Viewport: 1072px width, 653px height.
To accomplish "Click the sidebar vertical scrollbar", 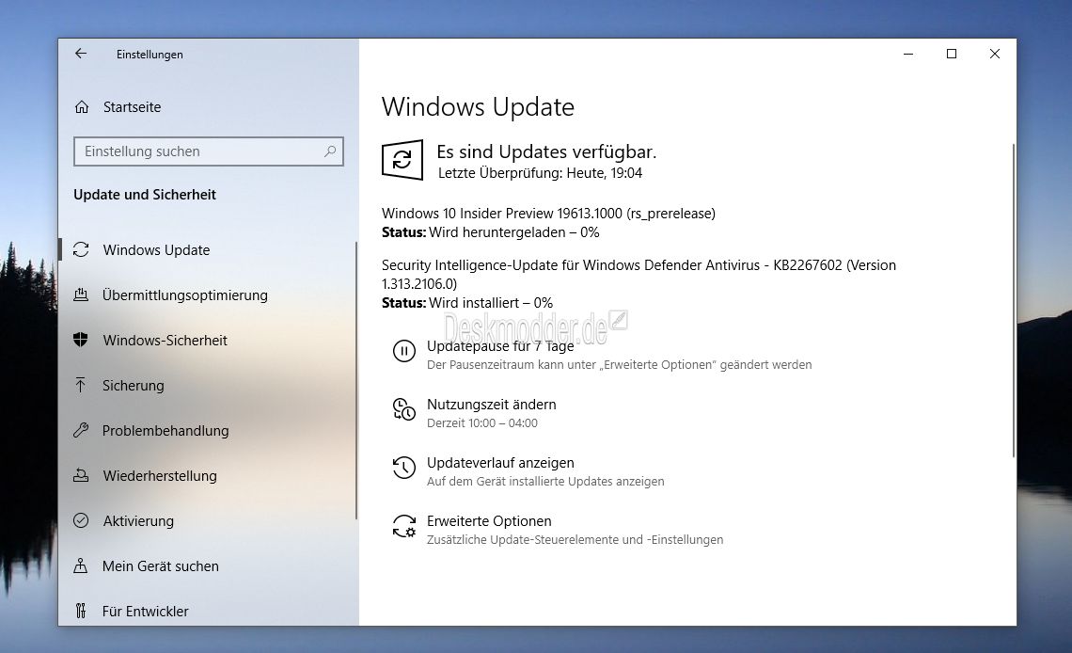I will tap(356, 380).
